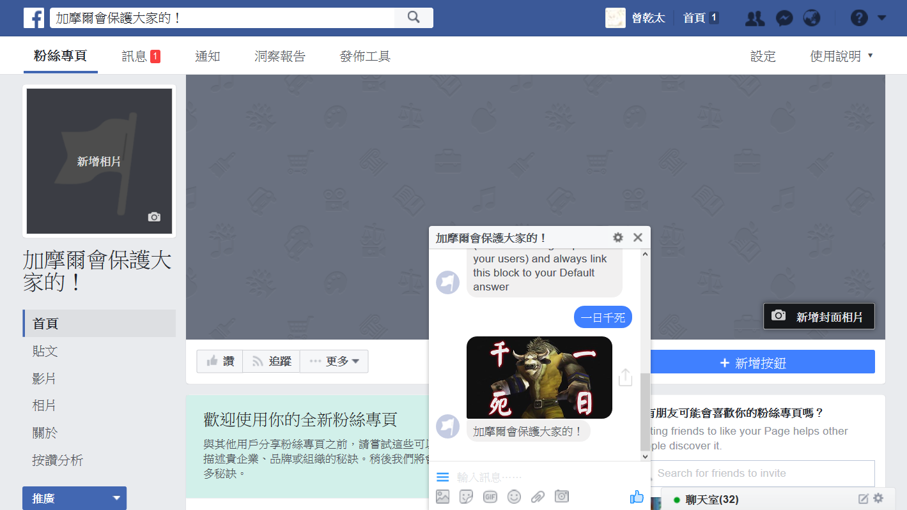Image resolution: width=907 pixels, height=510 pixels.
Task: Expand the 更多 dropdown
Action: point(334,361)
